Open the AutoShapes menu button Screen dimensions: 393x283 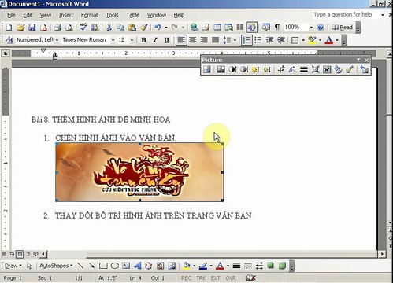[x=56, y=266]
